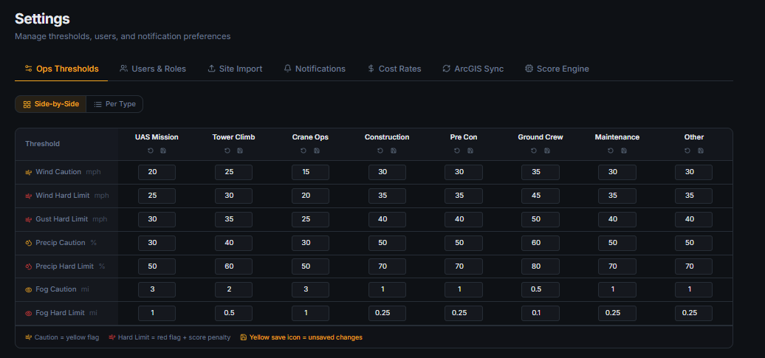Edit Maintenance Precip Caution field

[617, 243]
